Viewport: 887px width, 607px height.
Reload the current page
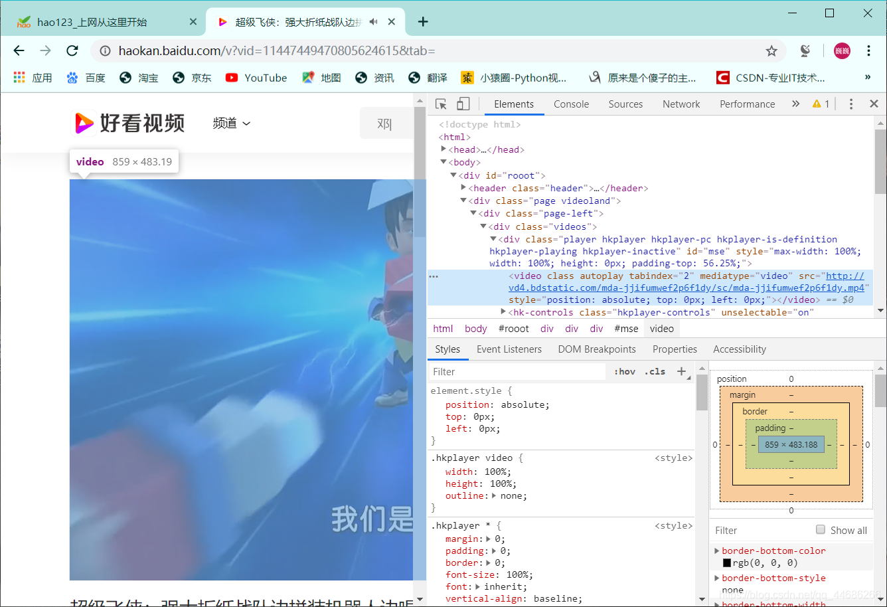tap(72, 50)
